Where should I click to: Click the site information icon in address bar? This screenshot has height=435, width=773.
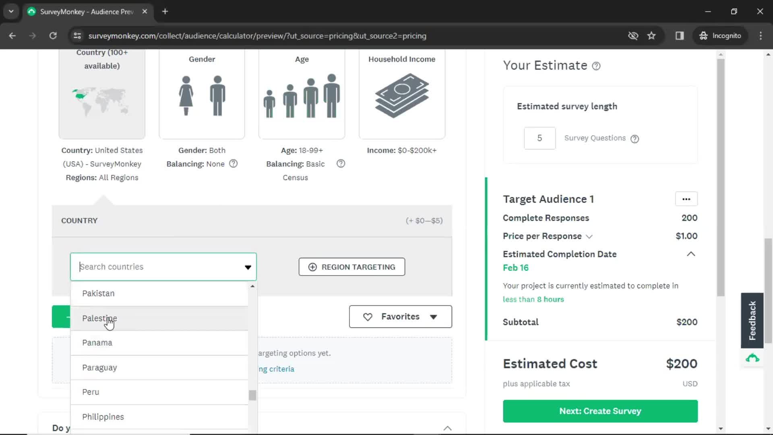(x=77, y=36)
